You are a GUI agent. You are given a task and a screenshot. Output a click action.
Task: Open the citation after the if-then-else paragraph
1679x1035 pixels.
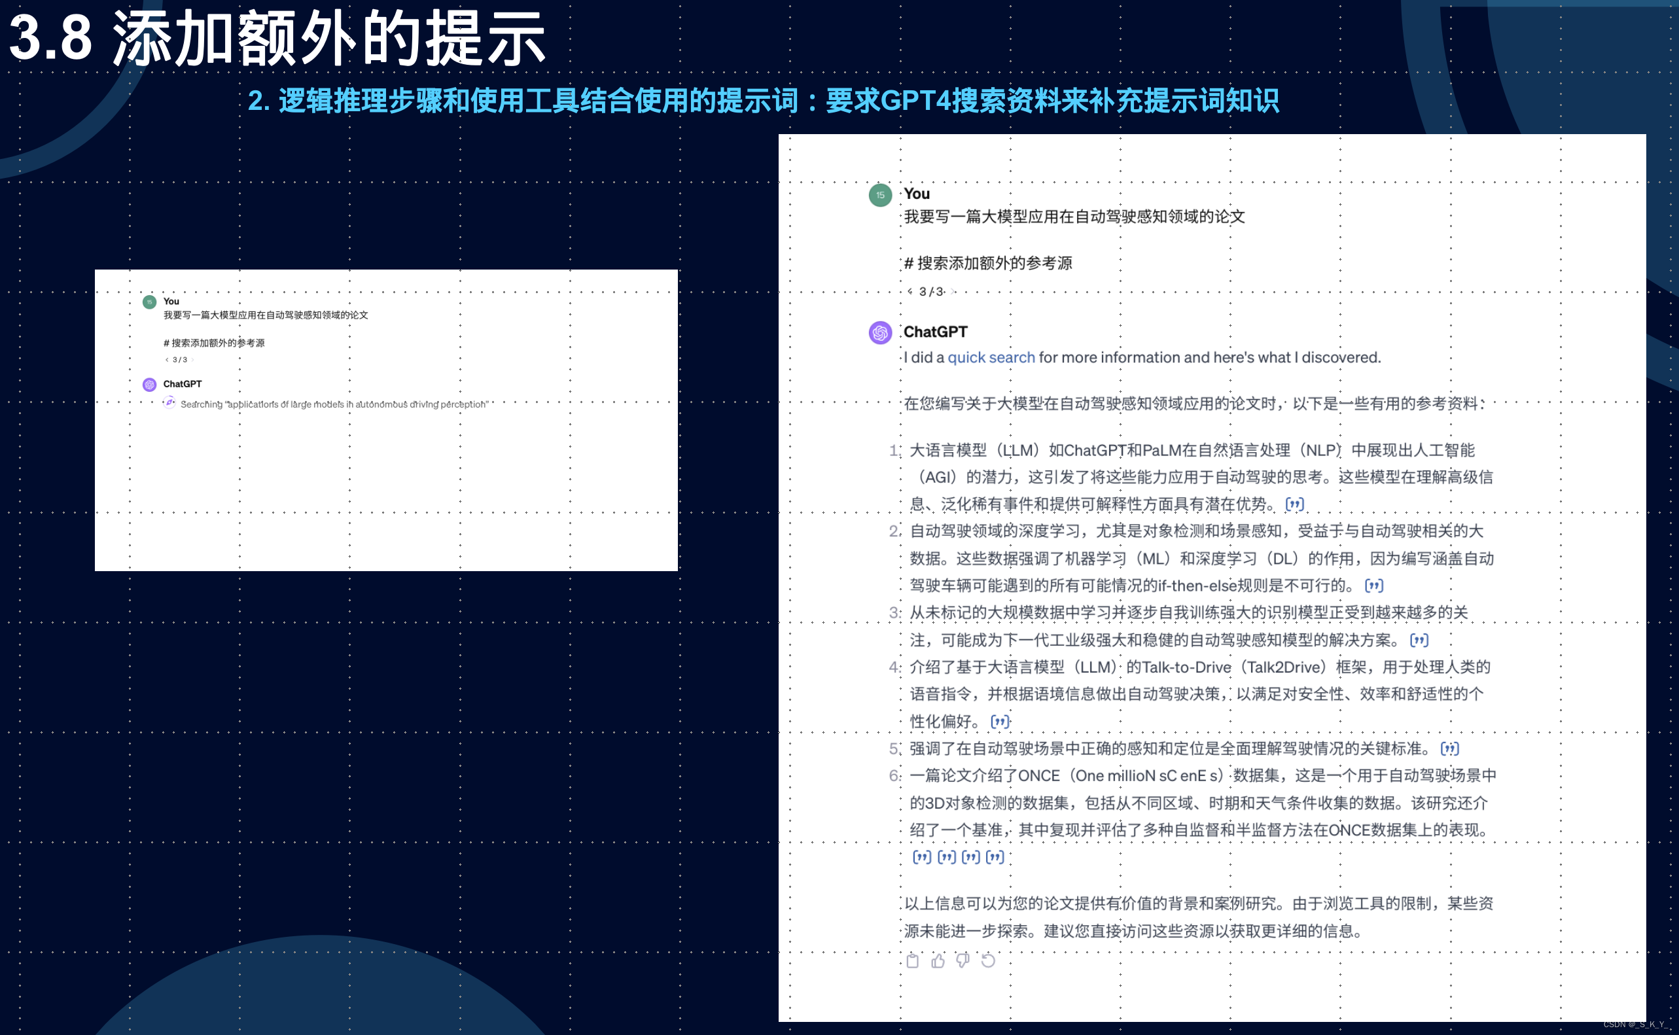(1373, 586)
